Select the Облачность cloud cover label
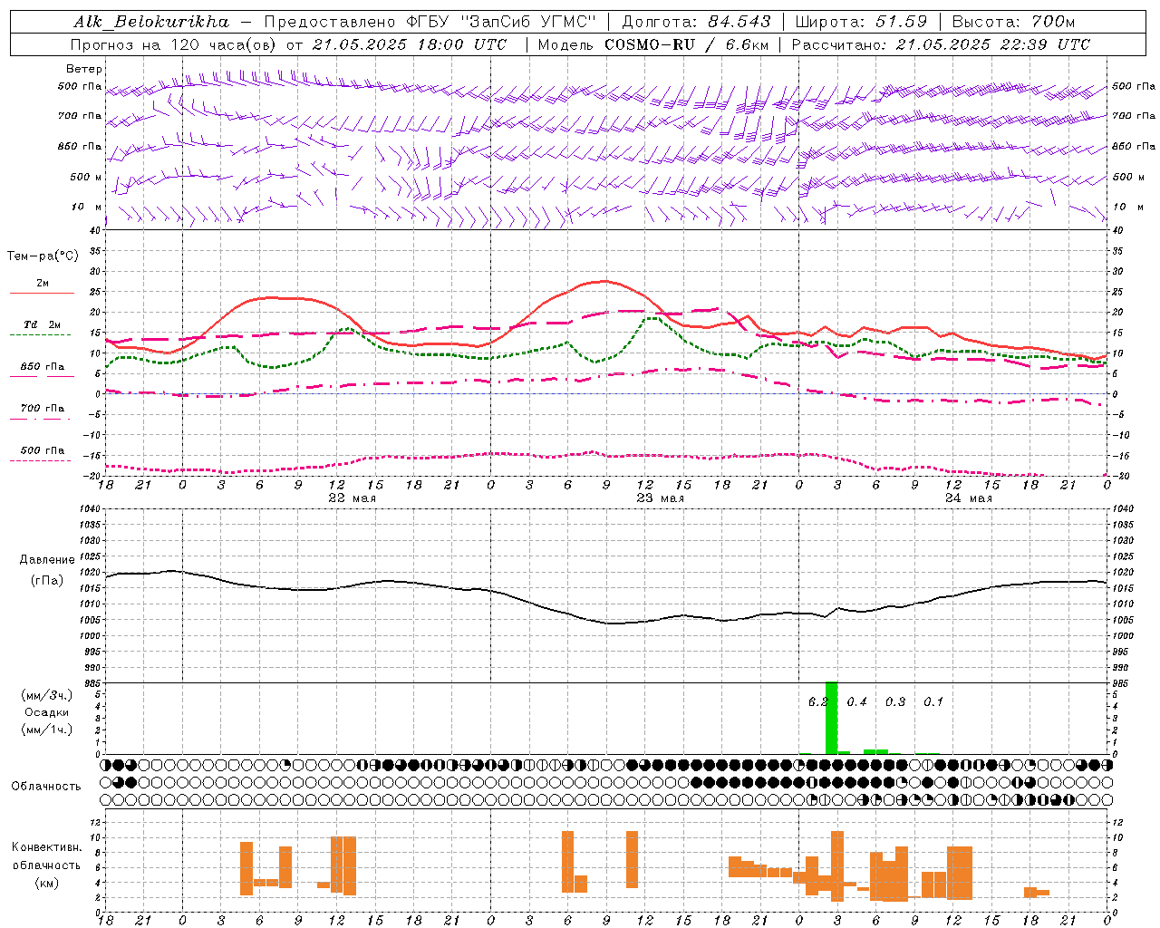This screenshot has width=1160, height=928. click(46, 786)
